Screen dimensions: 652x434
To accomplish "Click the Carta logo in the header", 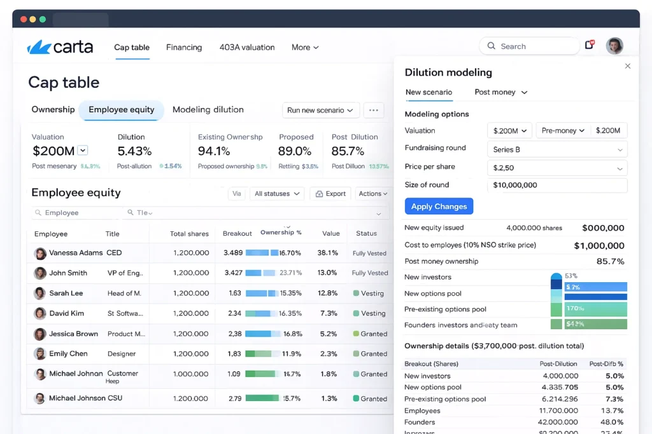I will (60, 46).
